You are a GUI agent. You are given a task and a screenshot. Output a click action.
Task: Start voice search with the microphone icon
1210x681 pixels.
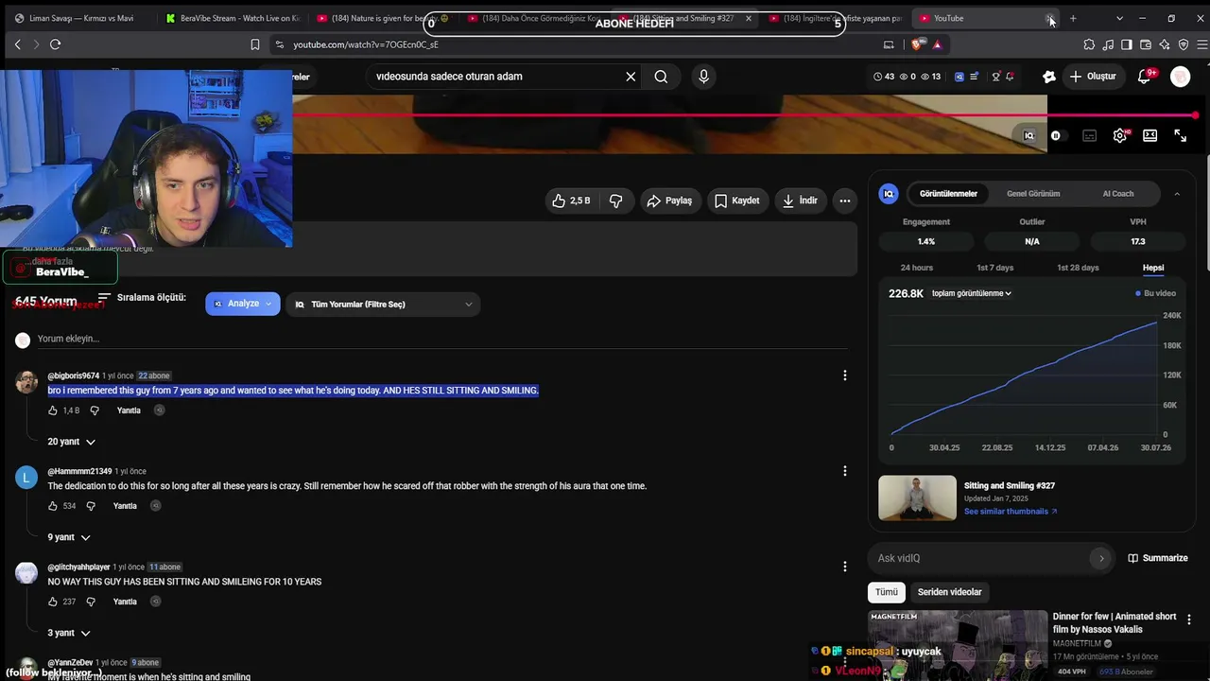point(703,77)
